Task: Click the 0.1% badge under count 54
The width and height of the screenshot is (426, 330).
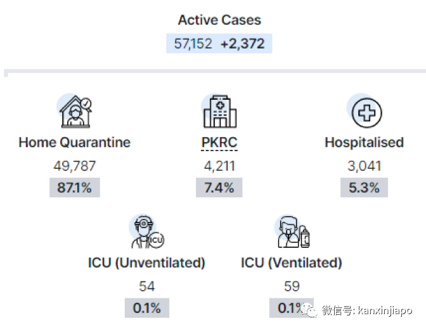Action: coord(146,308)
